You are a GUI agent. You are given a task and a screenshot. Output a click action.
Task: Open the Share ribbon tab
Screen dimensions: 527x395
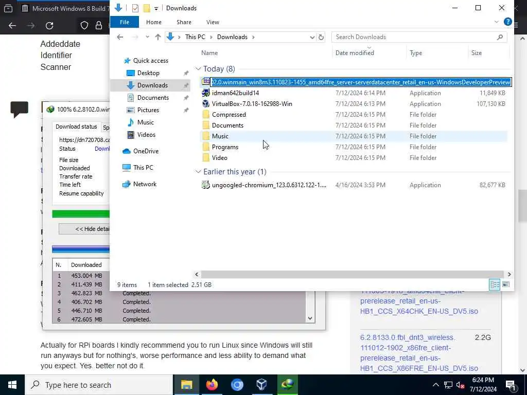pyautogui.click(x=184, y=22)
